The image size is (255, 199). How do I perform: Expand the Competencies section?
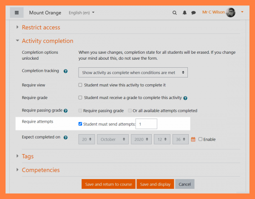pyautogui.click(x=40, y=170)
